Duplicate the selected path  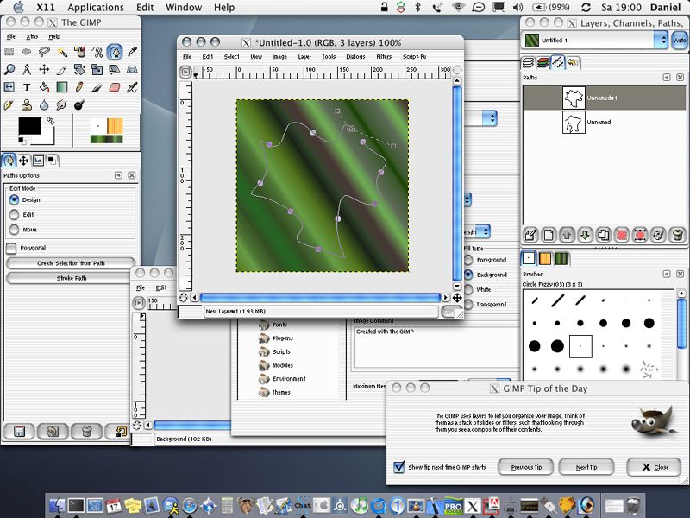pyautogui.click(x=604, y=234)
